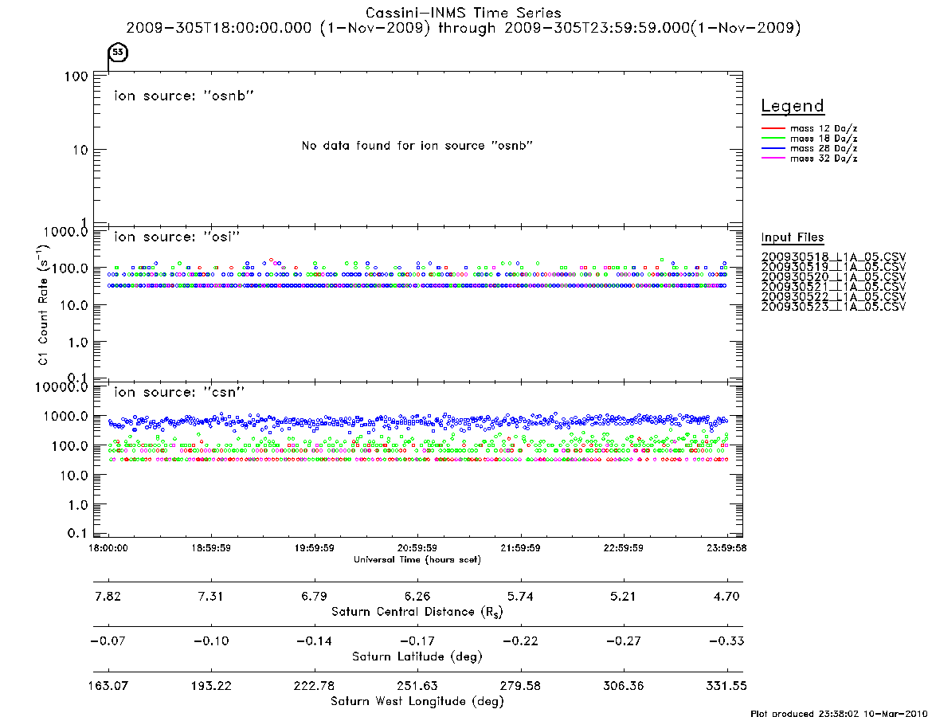
Task: Click the ion source "osi" panel label
Action: coord(177,237)
